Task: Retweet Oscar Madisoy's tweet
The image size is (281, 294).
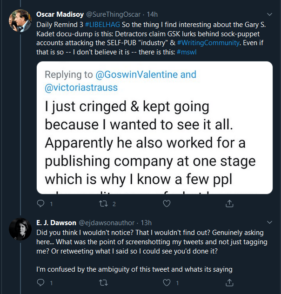Action: point(104,204)
